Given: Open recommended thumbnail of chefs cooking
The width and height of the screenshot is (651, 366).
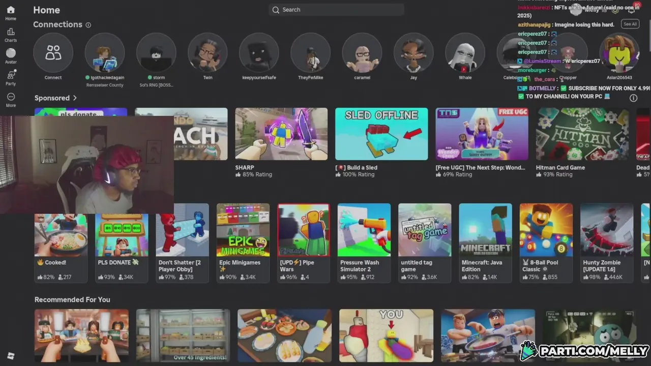Looking at the screenshot, I should pyautogui.click(x=488, y=335).
